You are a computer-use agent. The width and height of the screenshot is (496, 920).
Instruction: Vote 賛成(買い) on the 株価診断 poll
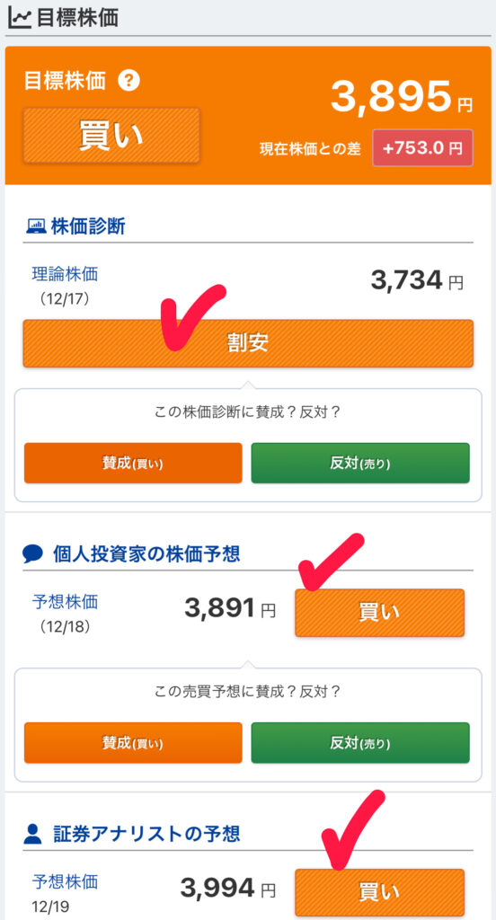[133, 463]
